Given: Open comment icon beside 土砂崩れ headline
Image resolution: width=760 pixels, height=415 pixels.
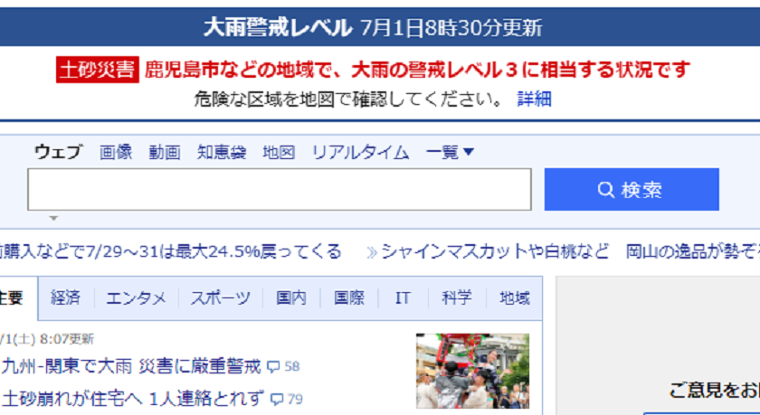Looking at the screenshot, I should click(277, 399).
